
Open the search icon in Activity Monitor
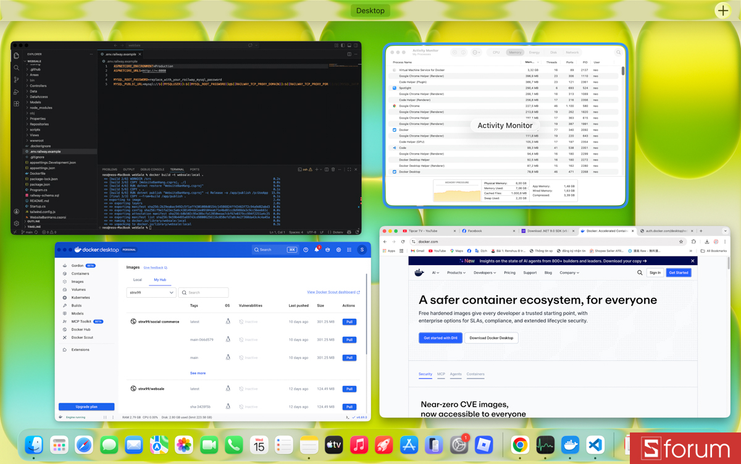click(x=618, y=52)
